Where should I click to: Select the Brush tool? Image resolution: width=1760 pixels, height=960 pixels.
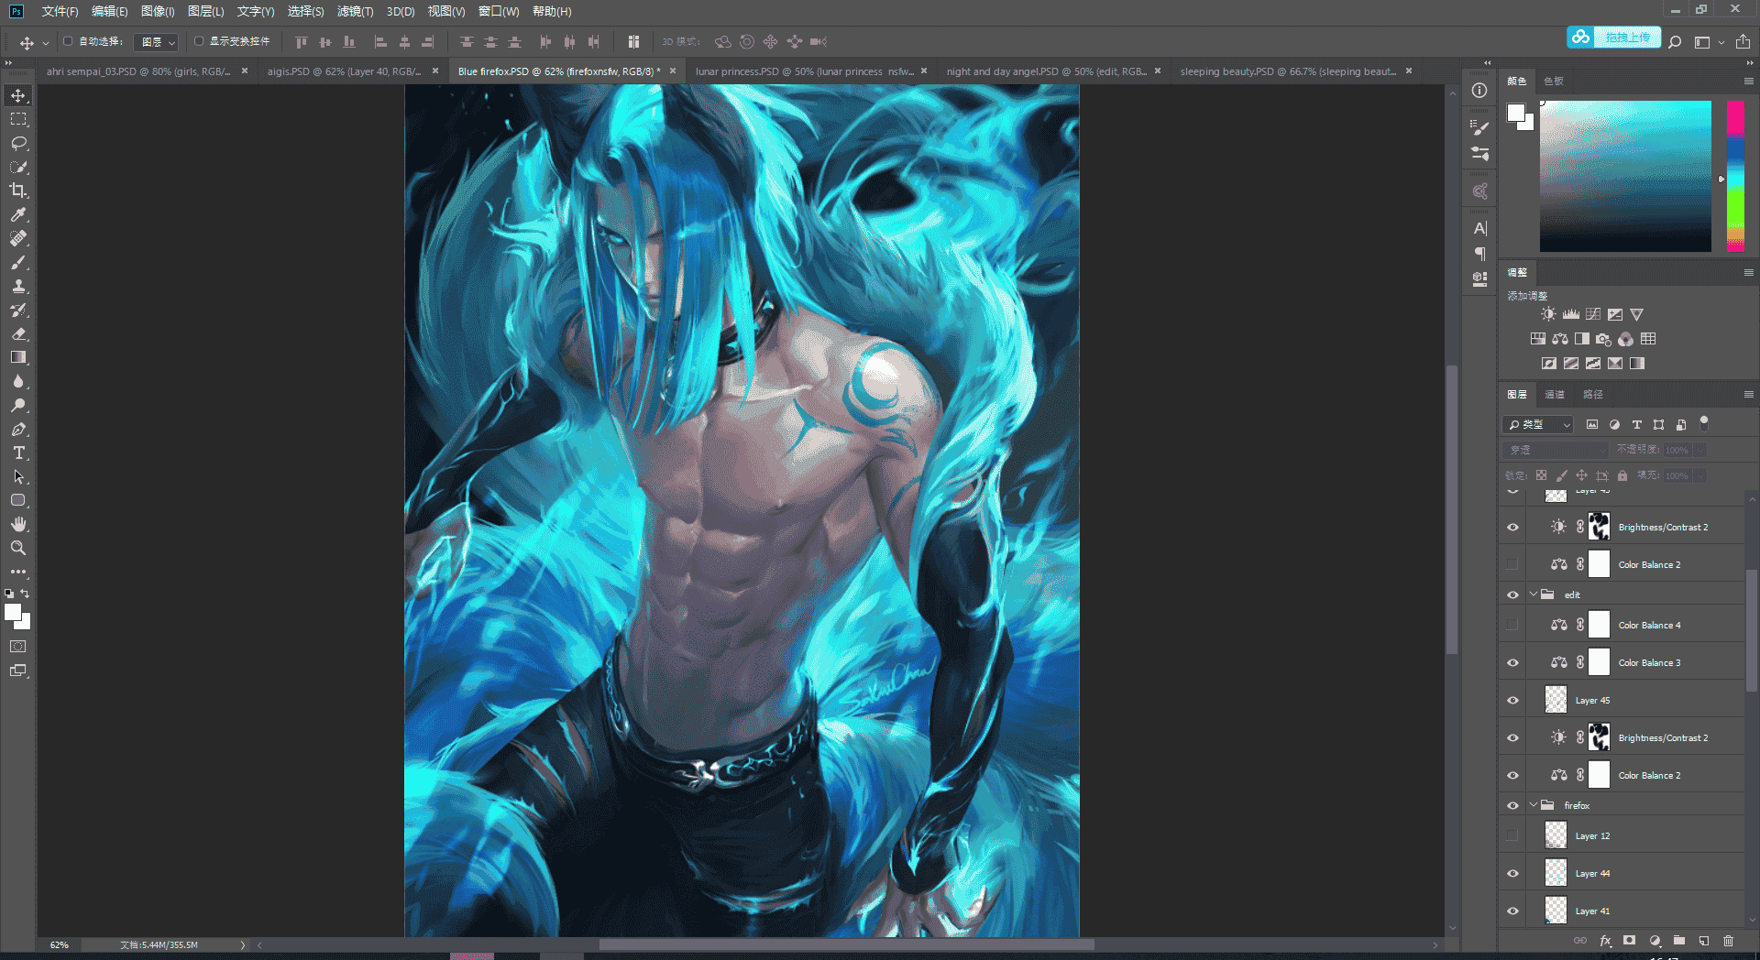click(18, 262)
